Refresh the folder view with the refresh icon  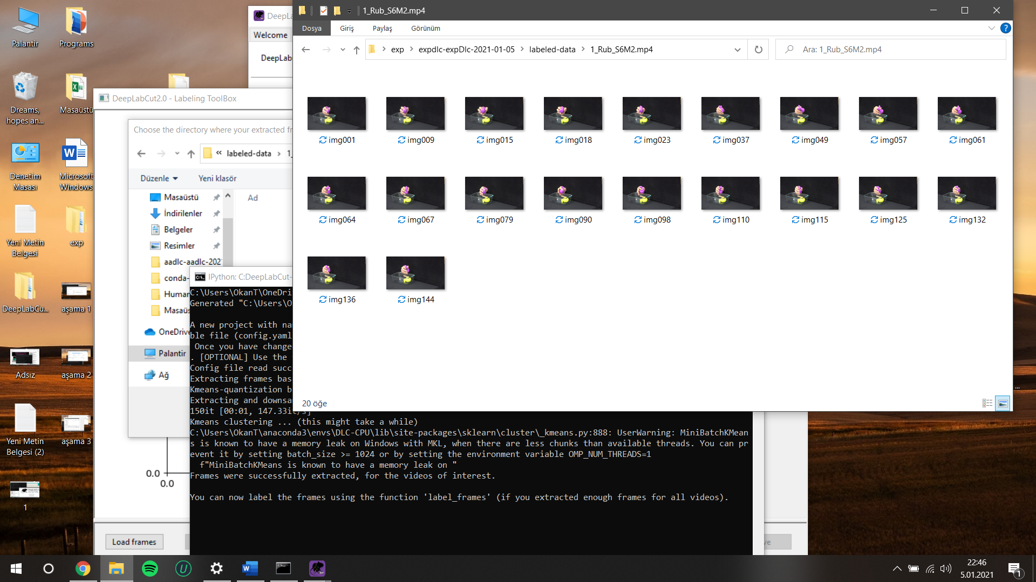click(x=758, y=49)
